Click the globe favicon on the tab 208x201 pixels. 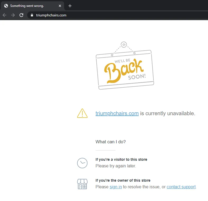click(x=6, y=6)
